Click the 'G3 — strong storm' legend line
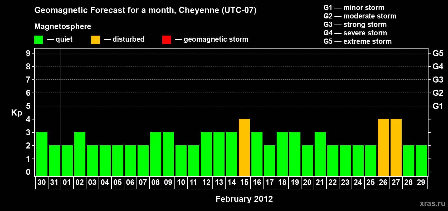 click(x=355, y=25)
